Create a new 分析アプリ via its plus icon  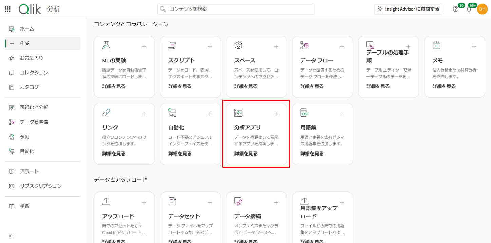[276, 114]
